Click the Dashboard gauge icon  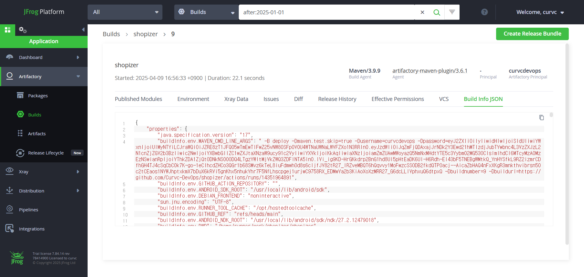coord(10,57)
